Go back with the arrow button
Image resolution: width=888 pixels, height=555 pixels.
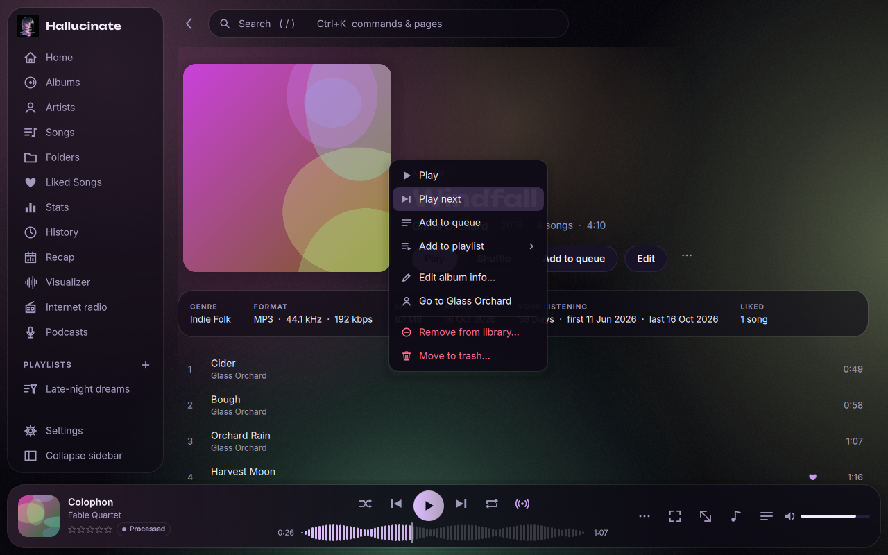[x=189, y=24]
